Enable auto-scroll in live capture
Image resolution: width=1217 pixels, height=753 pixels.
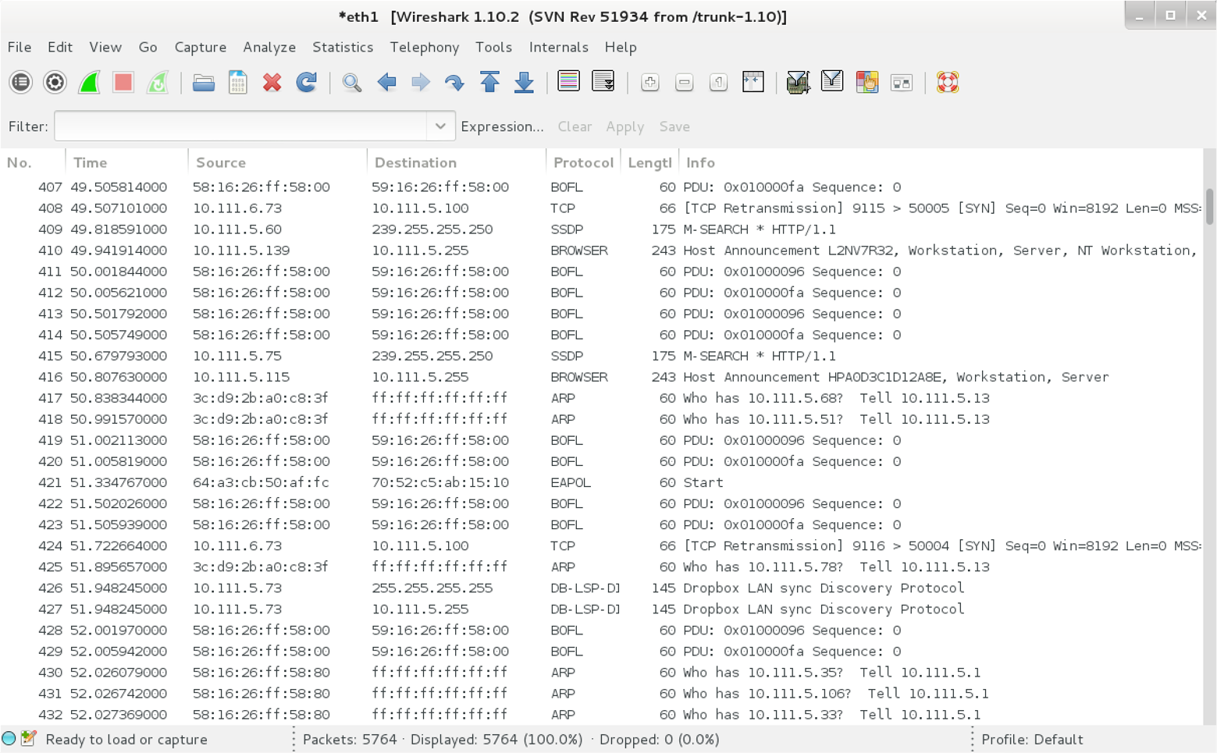tap(603, 82)
